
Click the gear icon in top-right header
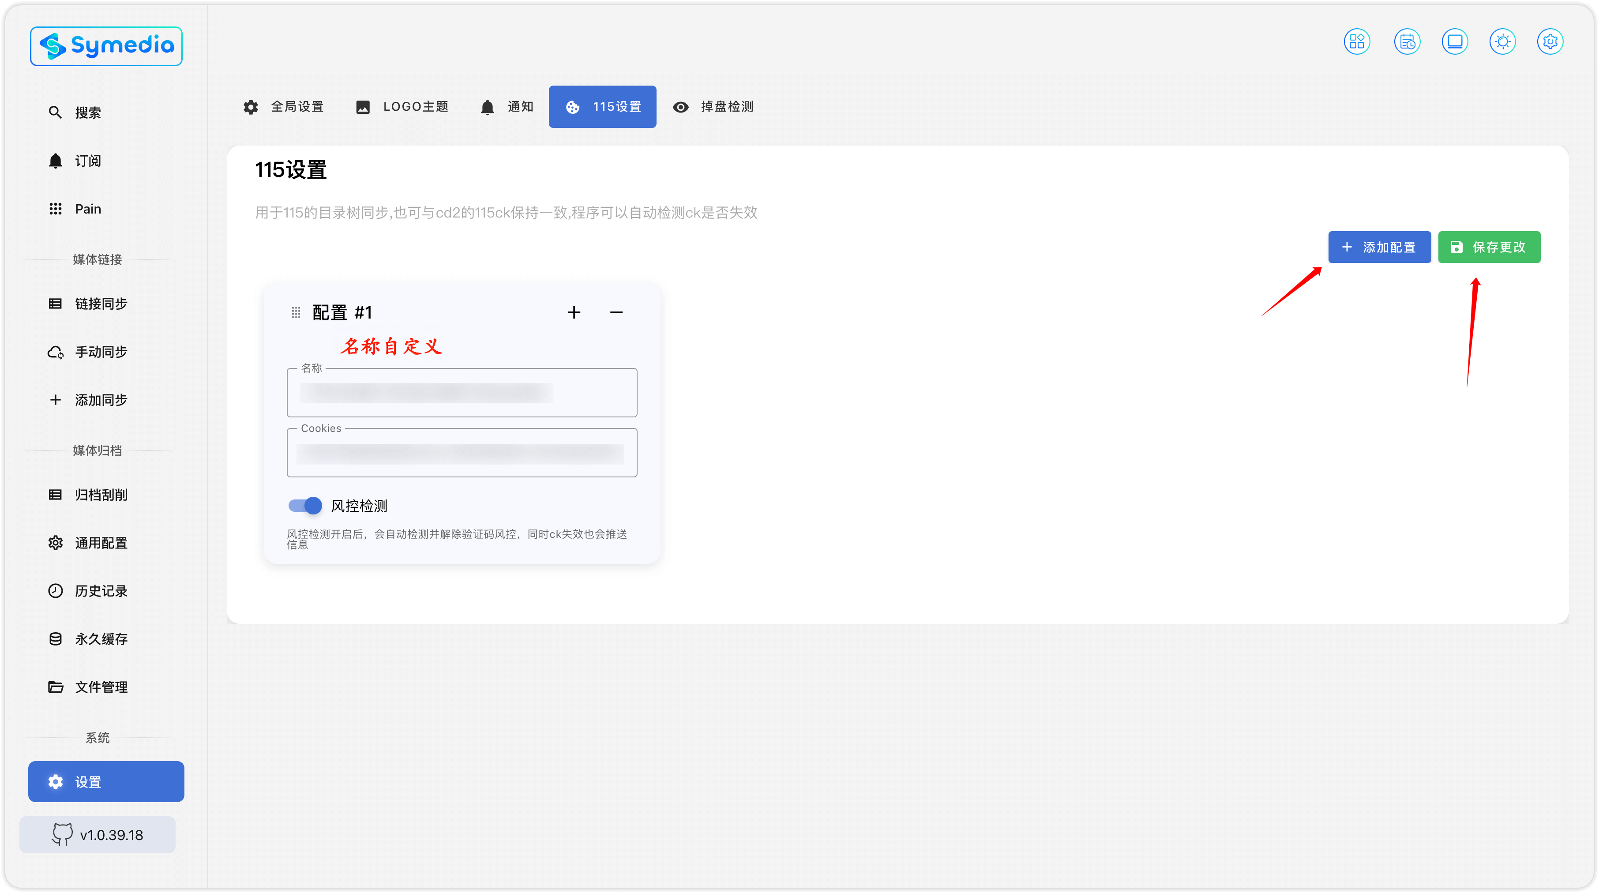tap(1550, 41)
